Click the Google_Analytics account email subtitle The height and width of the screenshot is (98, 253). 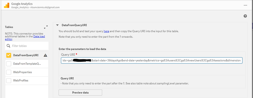[35, 7]
